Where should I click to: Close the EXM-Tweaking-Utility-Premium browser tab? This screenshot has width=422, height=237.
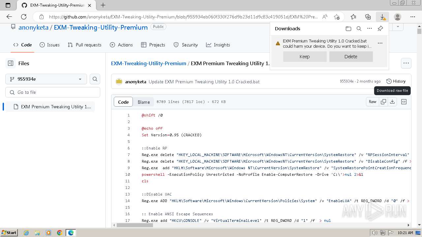pos(89,5)
